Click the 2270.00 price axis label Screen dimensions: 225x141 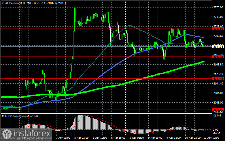tap(218, 7)
